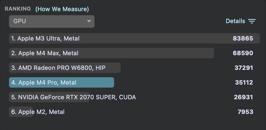Click the 26931 score value
This screenshot has height=130, width=266.
coord(243,97)
